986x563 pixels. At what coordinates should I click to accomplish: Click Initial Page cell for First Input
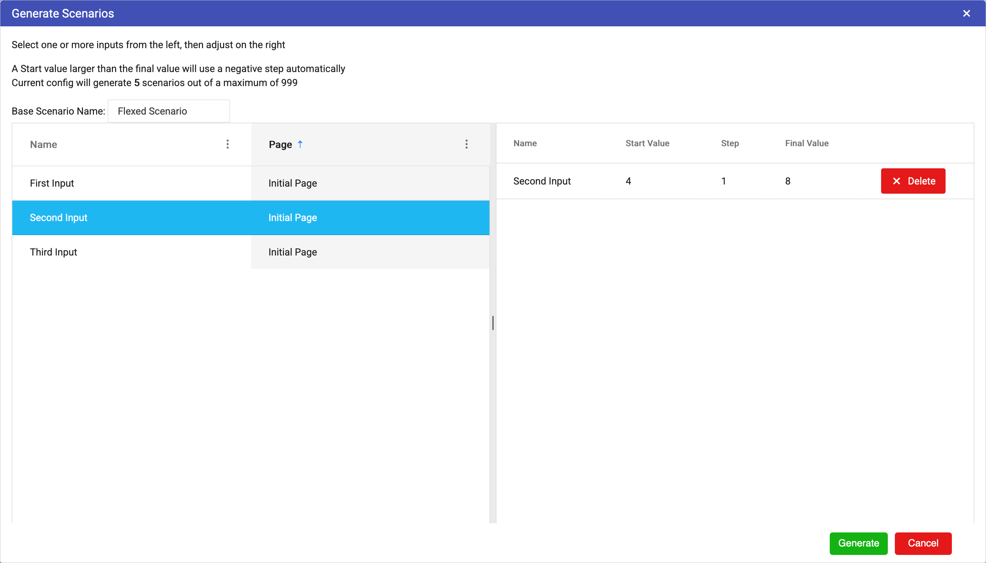pyautogui.click(x=293, y=183)
